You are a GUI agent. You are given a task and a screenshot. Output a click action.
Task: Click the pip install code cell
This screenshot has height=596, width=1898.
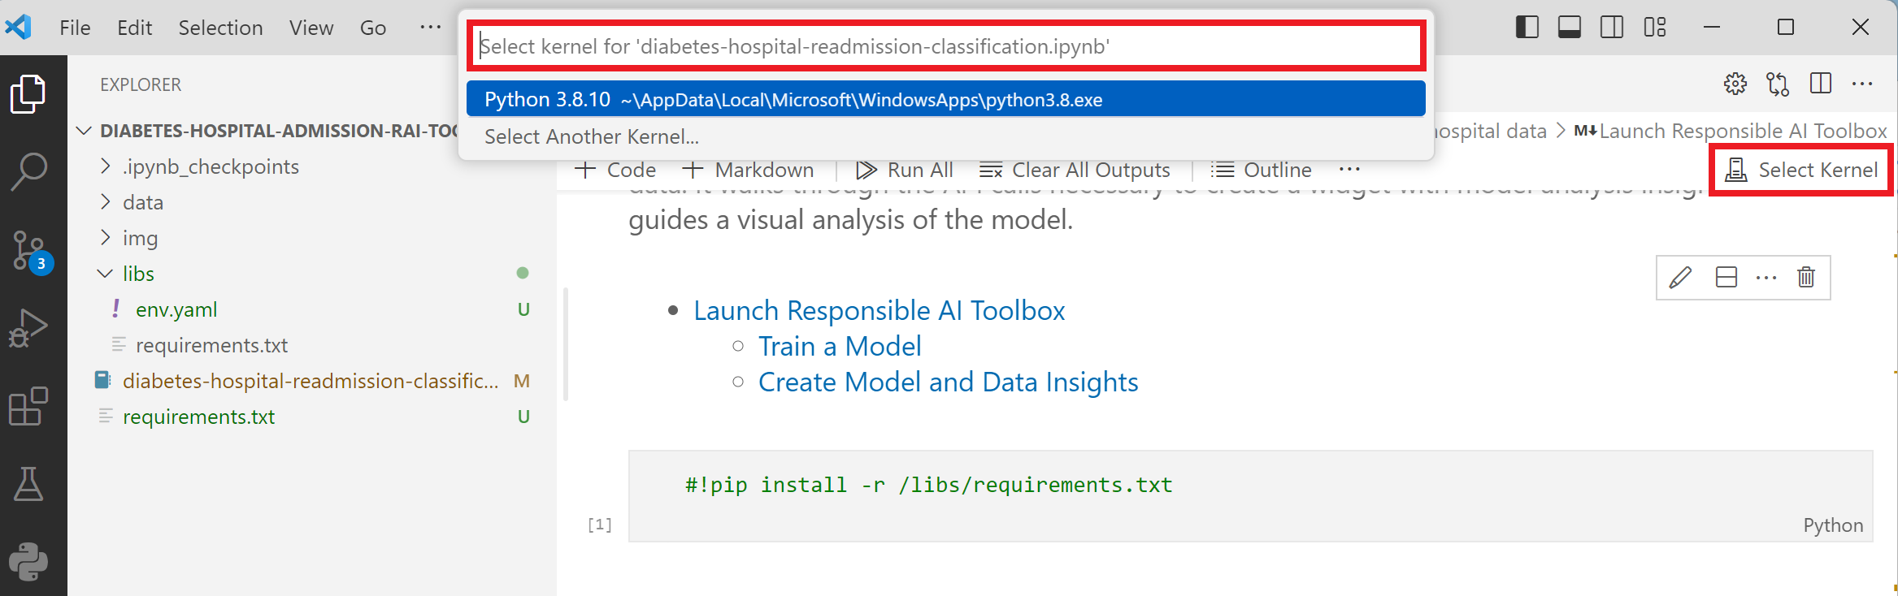point(1250,495)
